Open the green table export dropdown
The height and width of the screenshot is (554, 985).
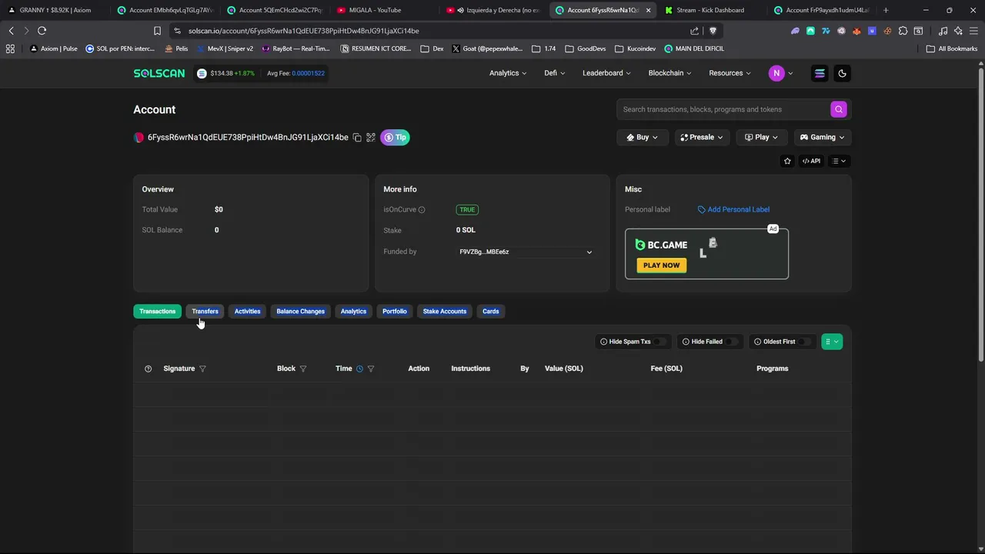coord(832,342)
